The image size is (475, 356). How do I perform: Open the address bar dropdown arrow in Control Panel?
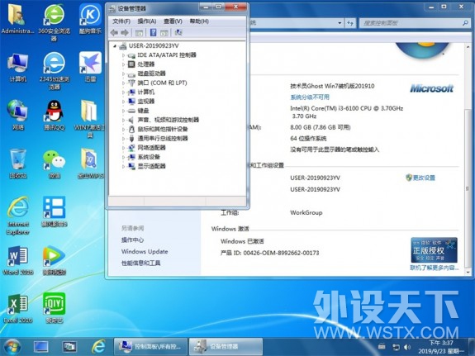click(x=340, y=23)
